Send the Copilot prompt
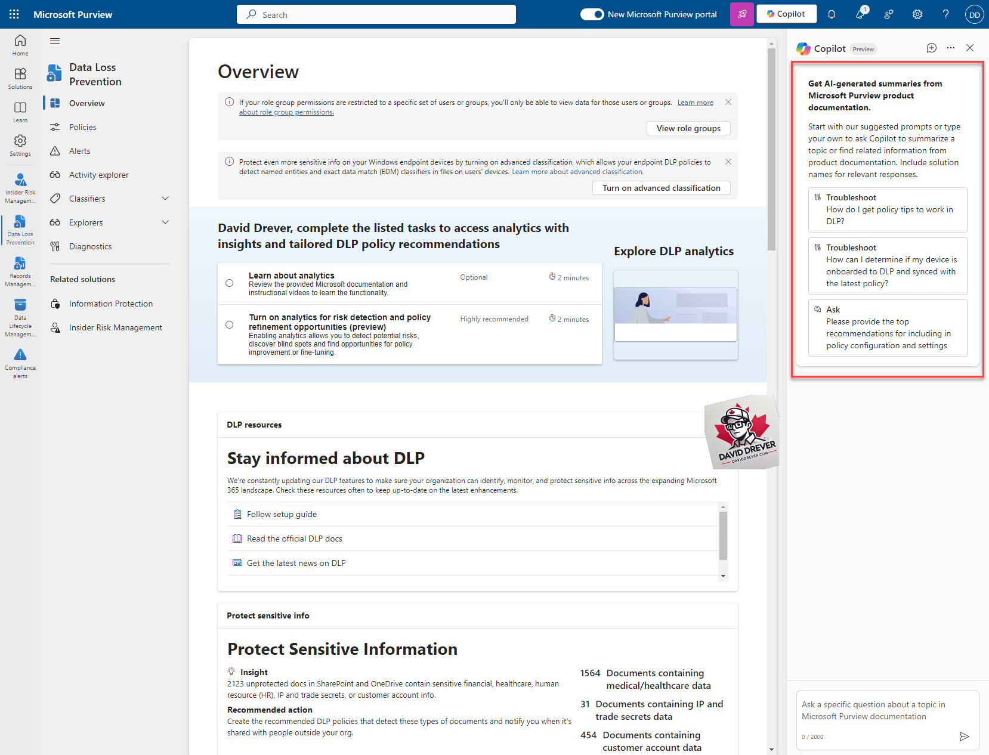The height and width of the screenshot is (755, 989). tap(964, 737)
